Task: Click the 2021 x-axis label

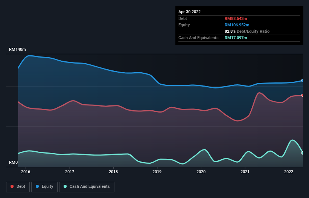Action: (x=245, y=172)
